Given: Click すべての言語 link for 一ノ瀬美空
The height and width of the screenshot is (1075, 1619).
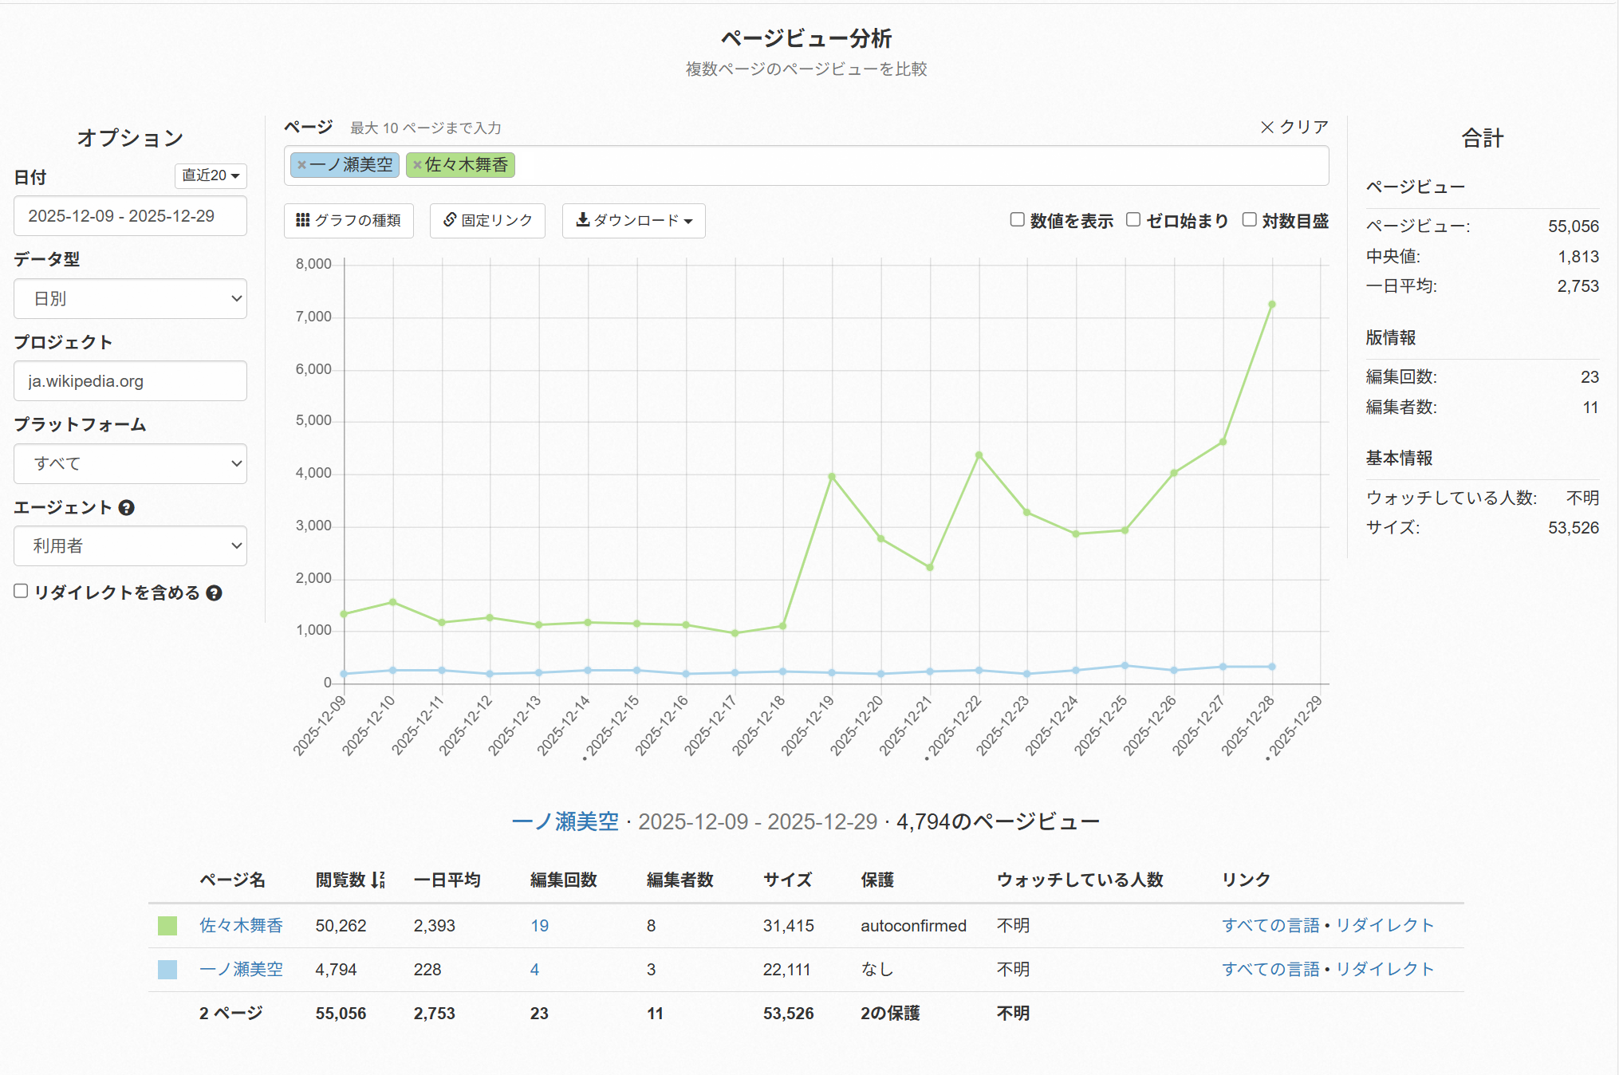Looking at the screenshot, I should (x=1270, y=969).
